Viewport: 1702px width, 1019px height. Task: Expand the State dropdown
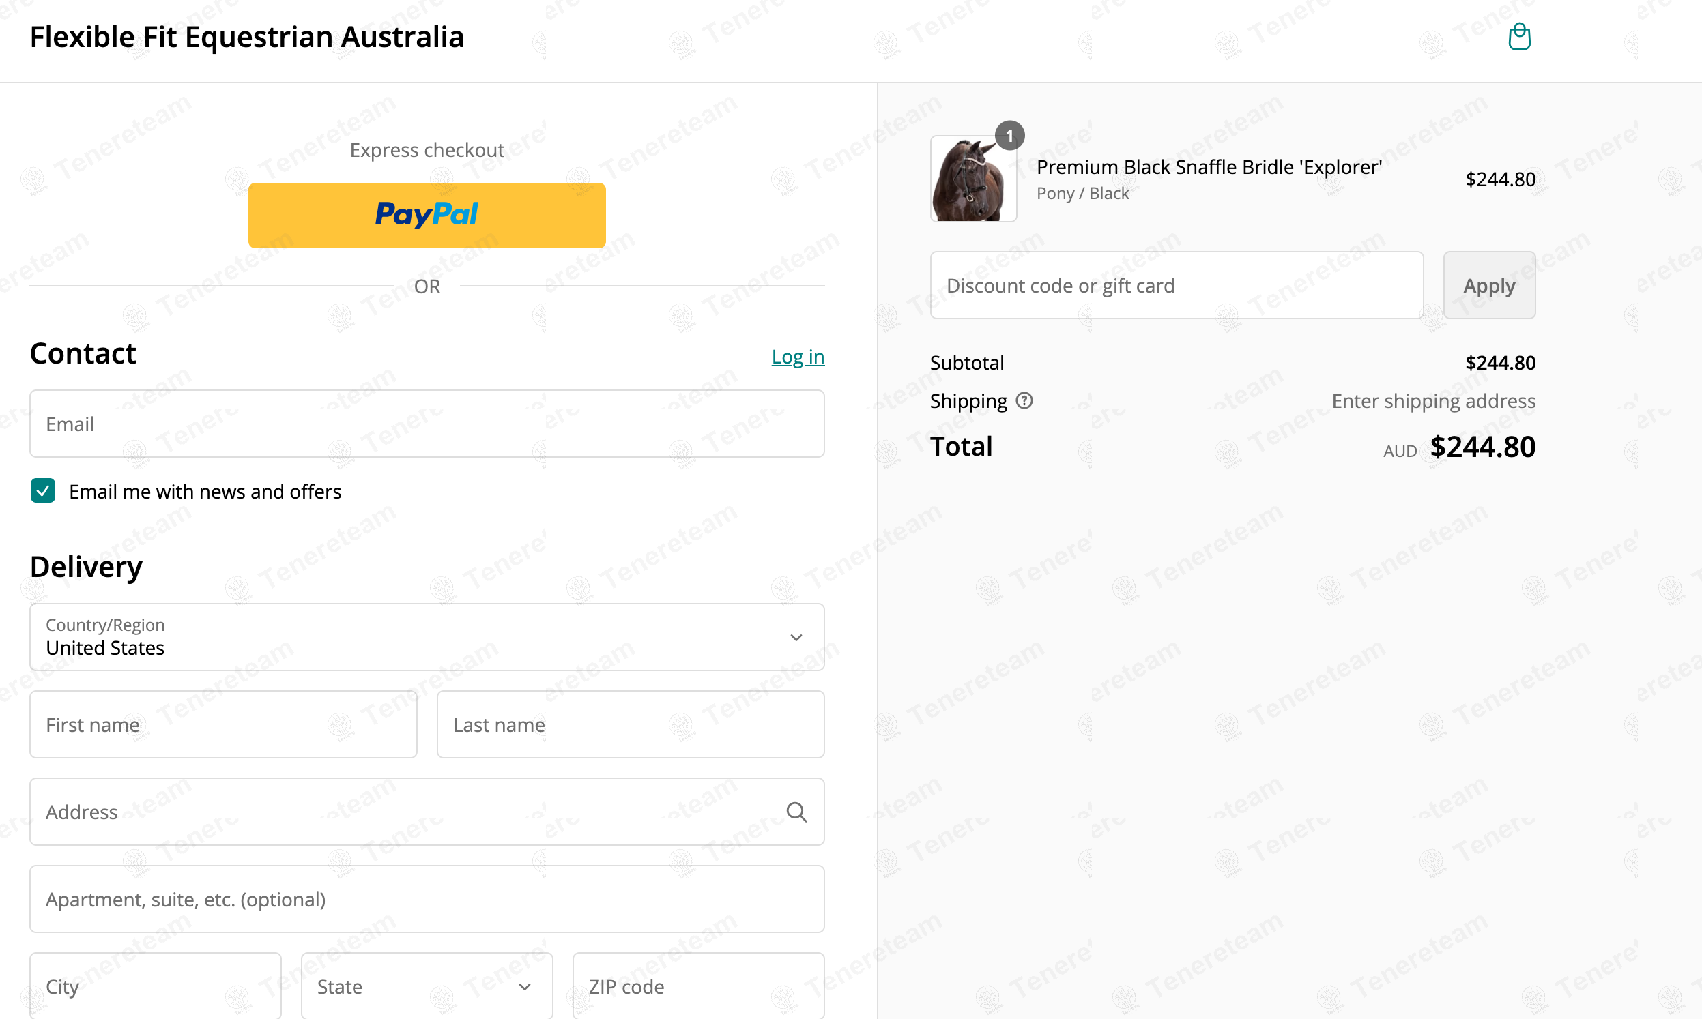[427, 986]
